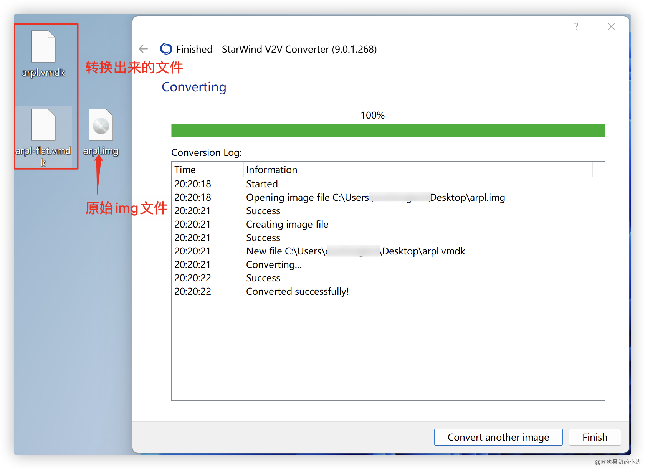Screen dimensions: 645x469
Task: Click the Time column header
Action: click(x=207, y=170)
